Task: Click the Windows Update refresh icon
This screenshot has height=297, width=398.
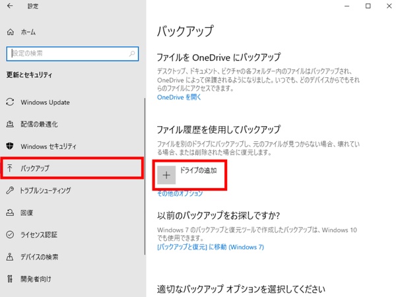Action: pyautogui.click(x=10, y=102)
